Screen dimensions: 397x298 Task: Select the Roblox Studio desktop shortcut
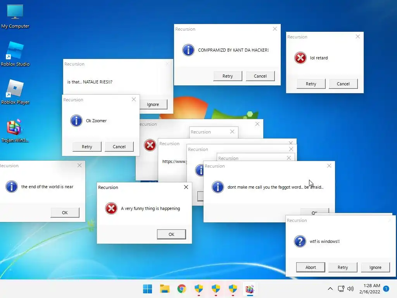click(x=15, y=54)
